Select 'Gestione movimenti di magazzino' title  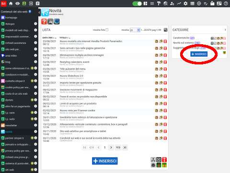(x=79, y=90)
